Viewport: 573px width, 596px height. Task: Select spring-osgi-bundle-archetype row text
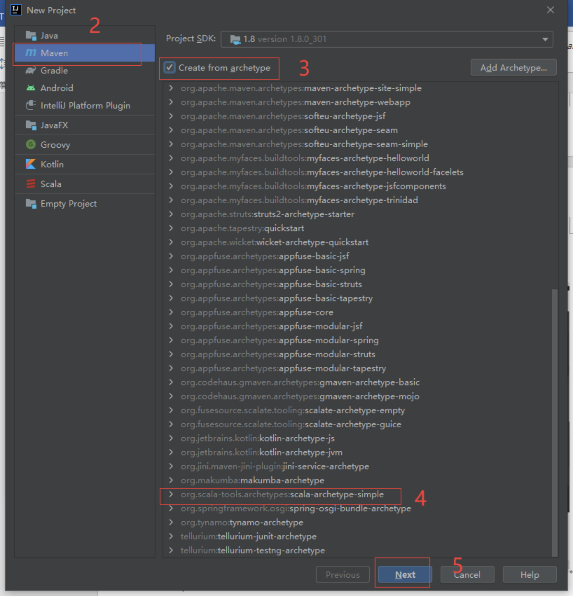[x=296, y=508]
